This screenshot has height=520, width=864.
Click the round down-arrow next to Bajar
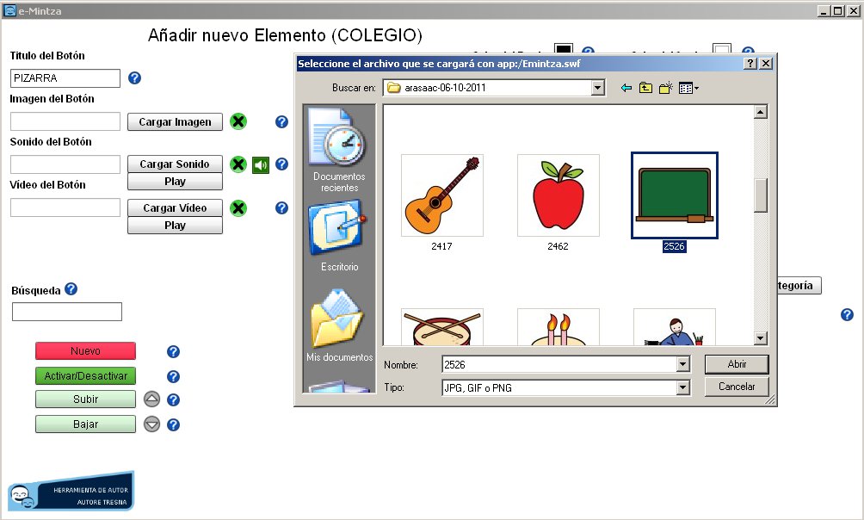tap(152, 424)
